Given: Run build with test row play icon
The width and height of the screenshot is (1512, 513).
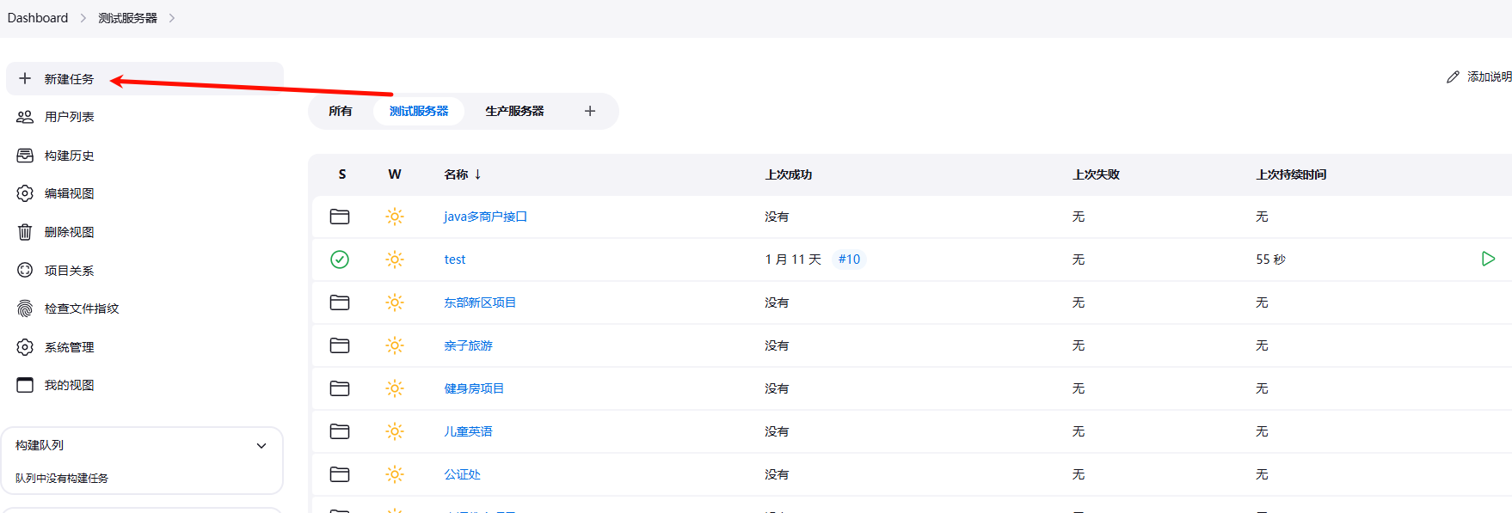Looking at the screenshot, I should coord(1488,259).
